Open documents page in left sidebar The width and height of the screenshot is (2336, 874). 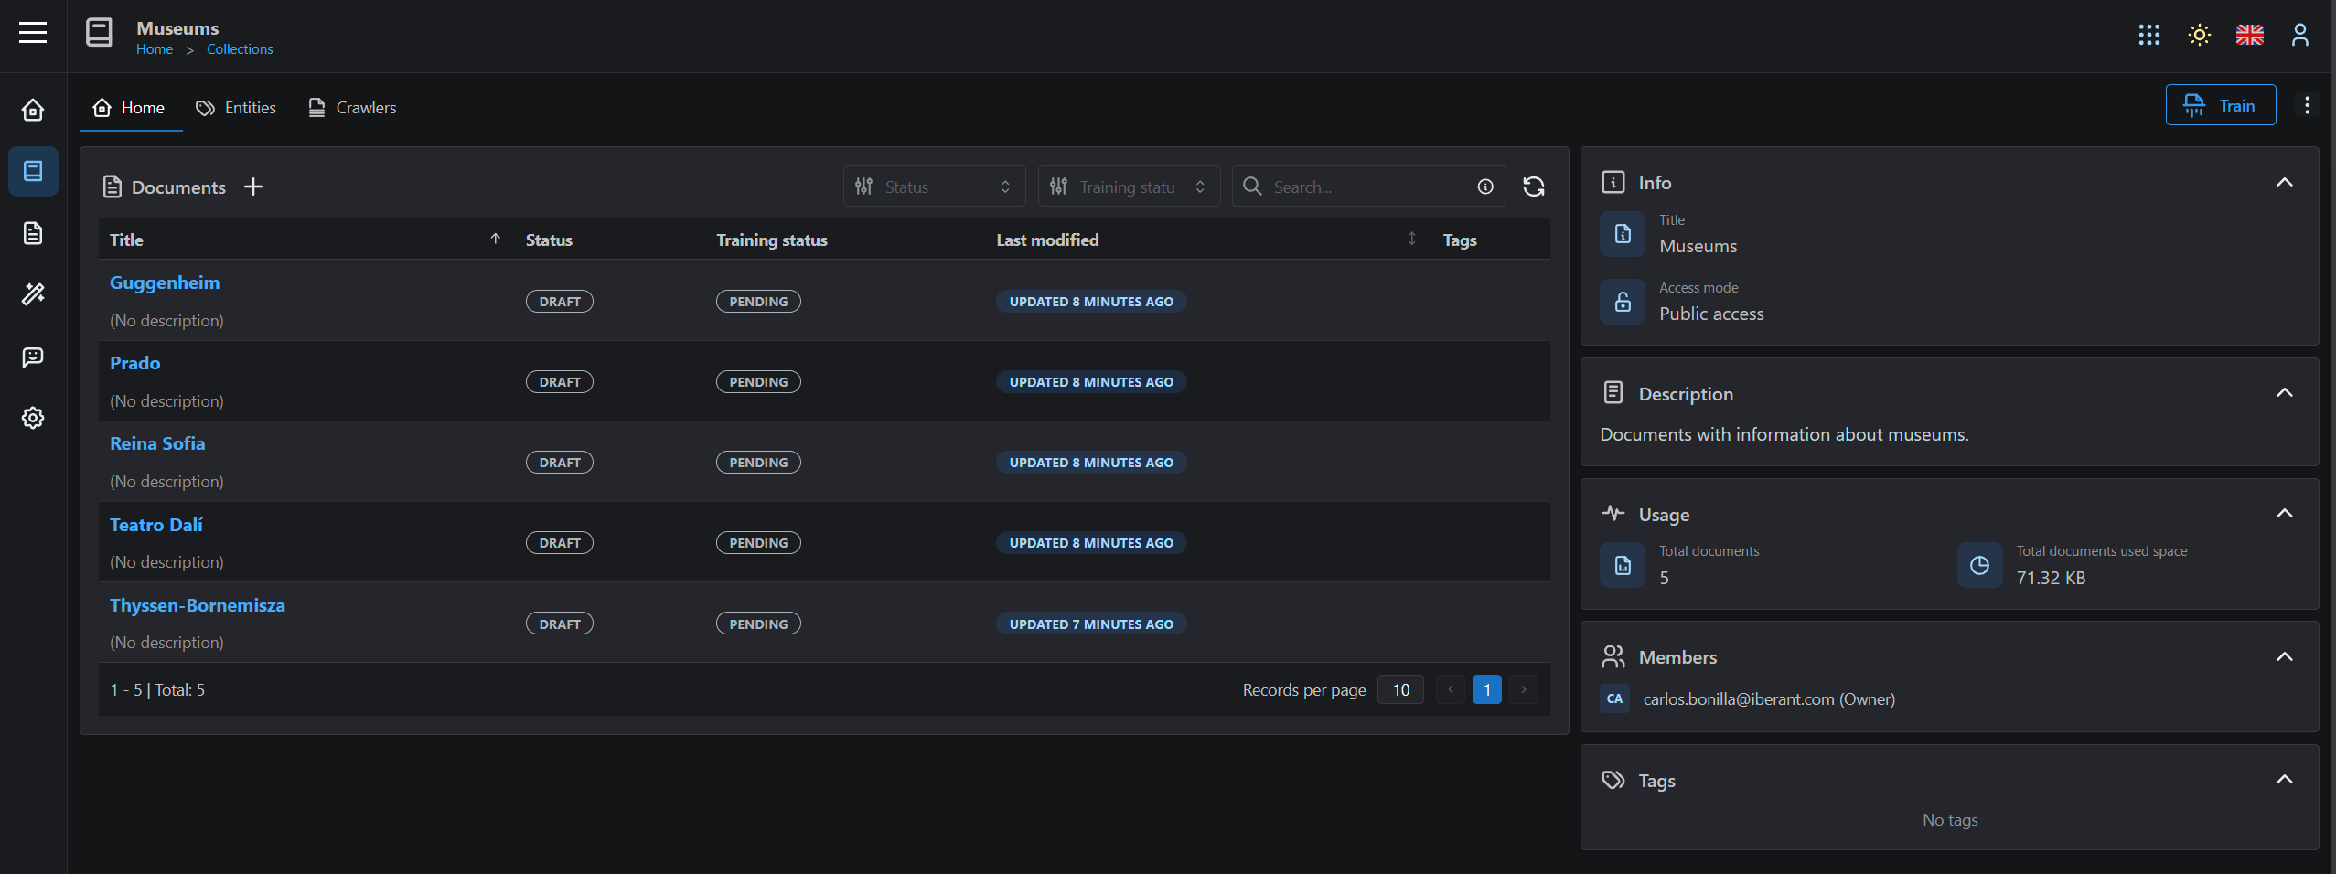[x=33, y=233]
